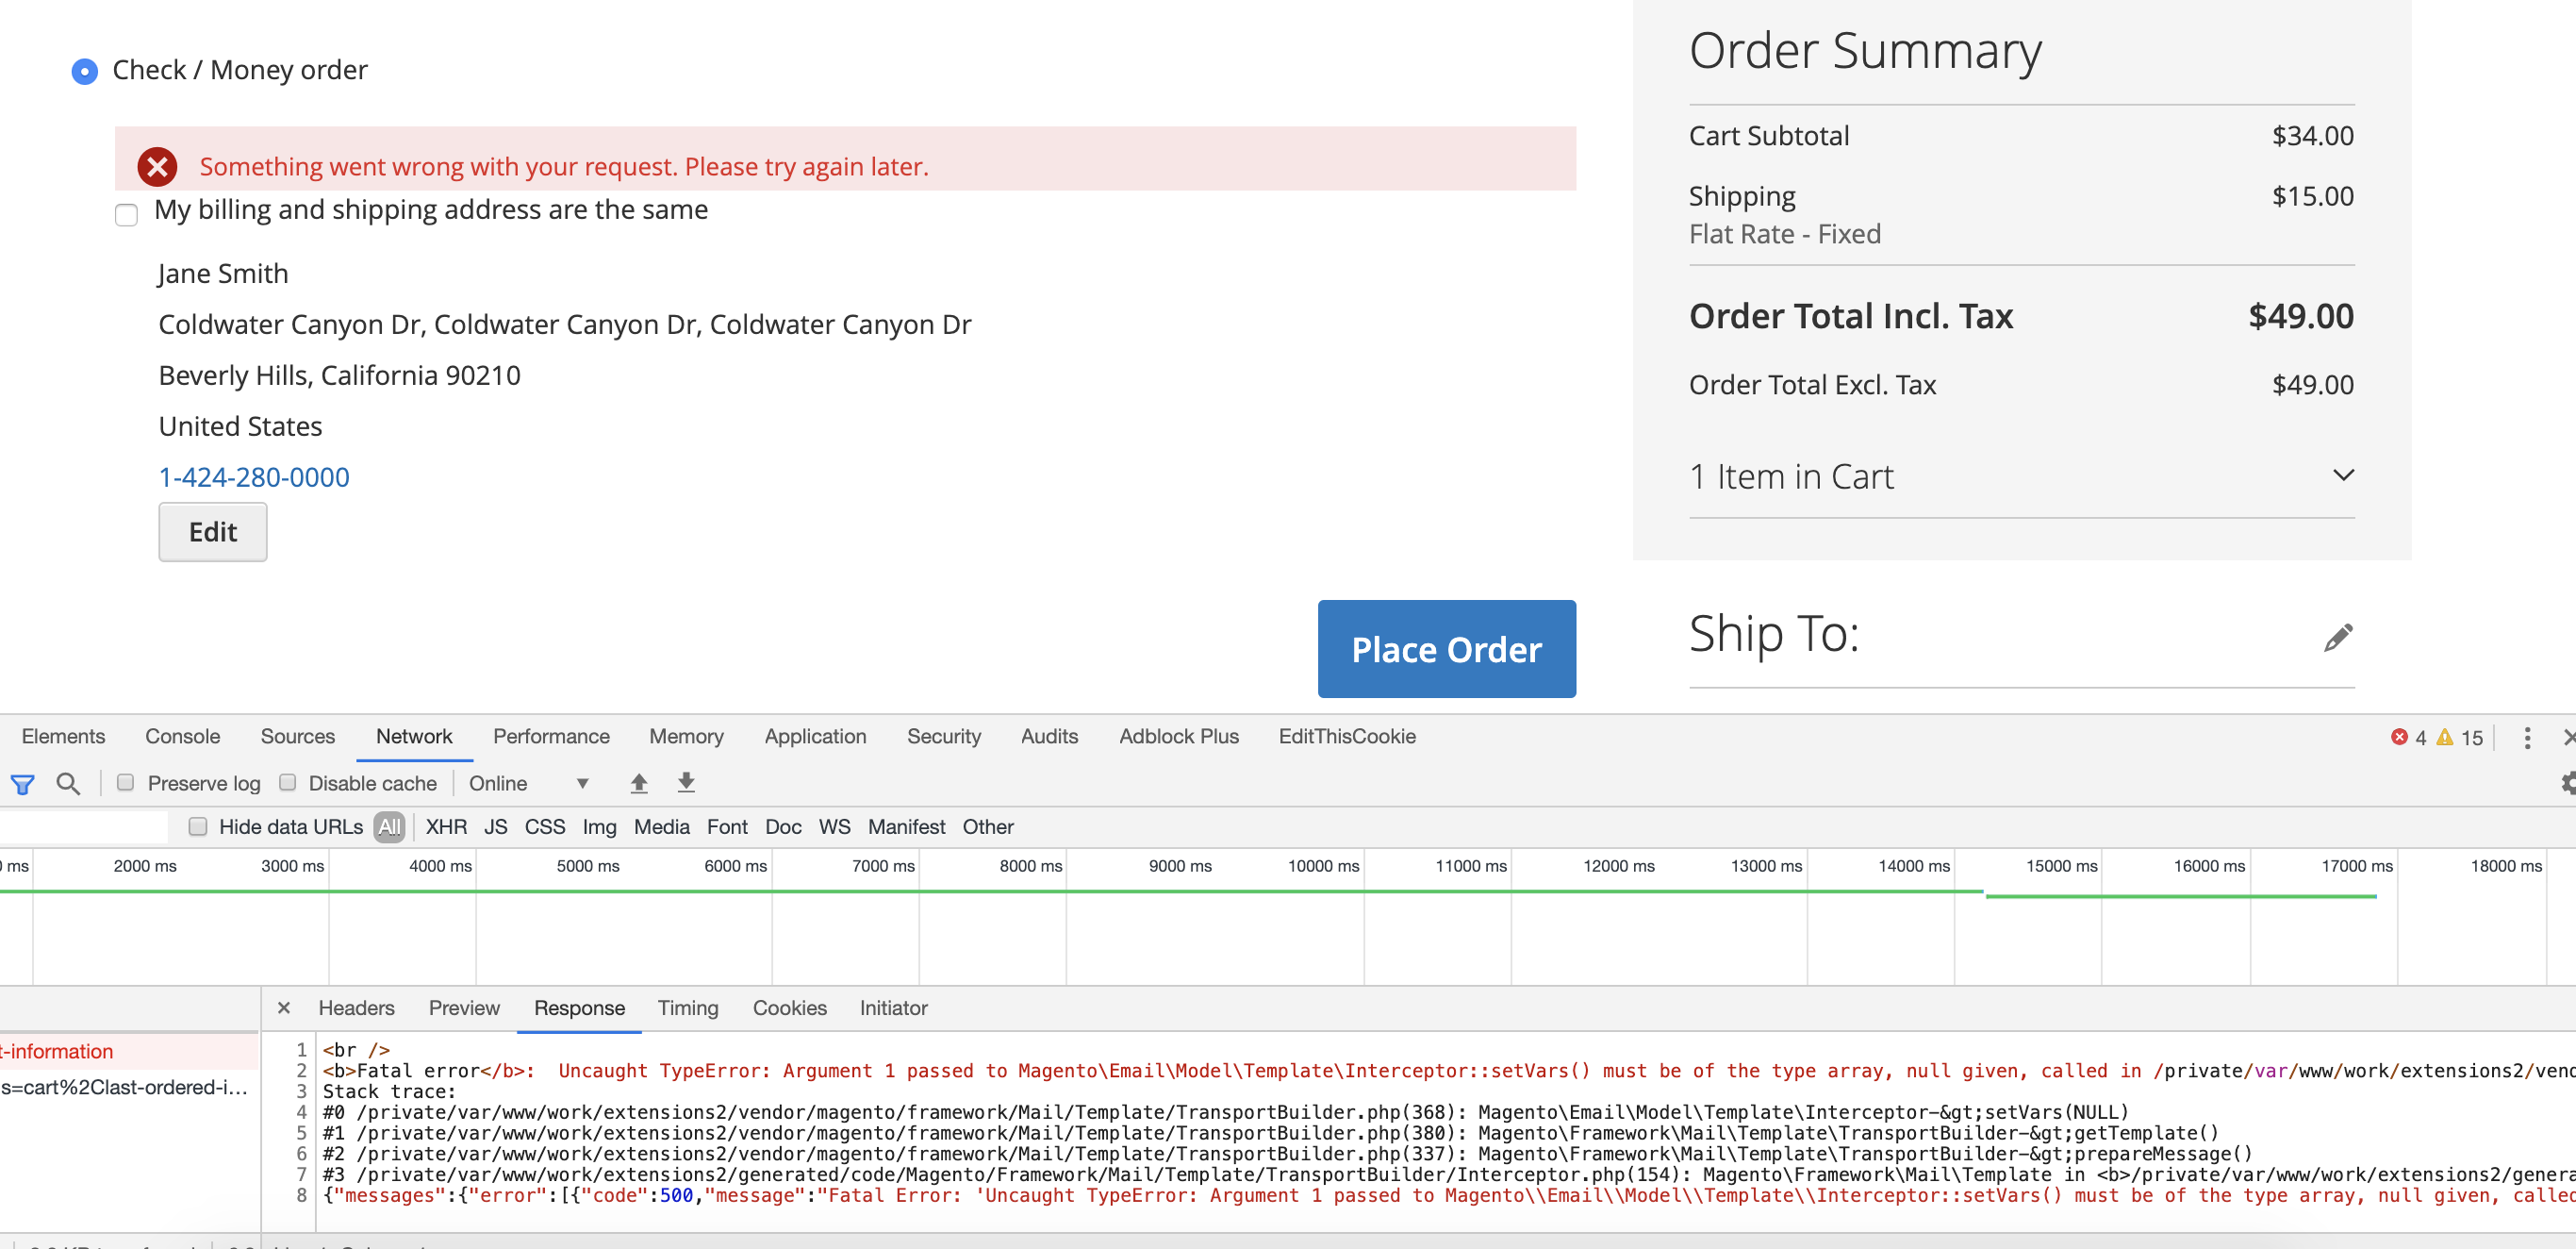Export HAR file using the download arrow icon
The image size is (2576, 1249).
pyautogui.click(x=686, y=784)
